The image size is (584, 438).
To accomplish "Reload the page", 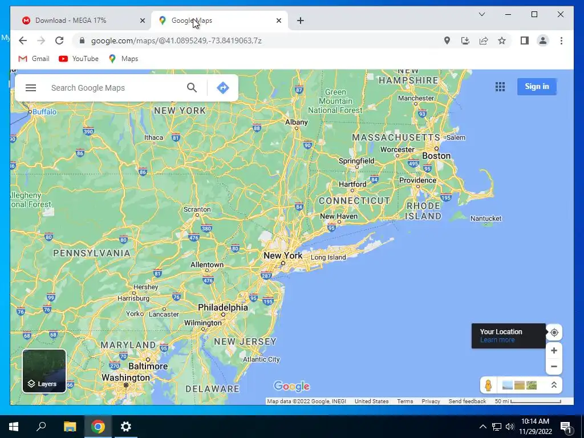I will pyautogui.click(x=59, y=40).
